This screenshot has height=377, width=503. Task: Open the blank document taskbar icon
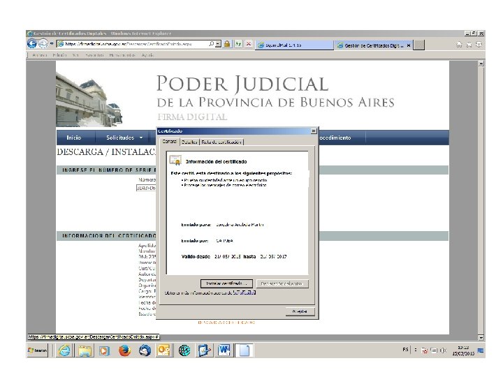tap(244, 350)
